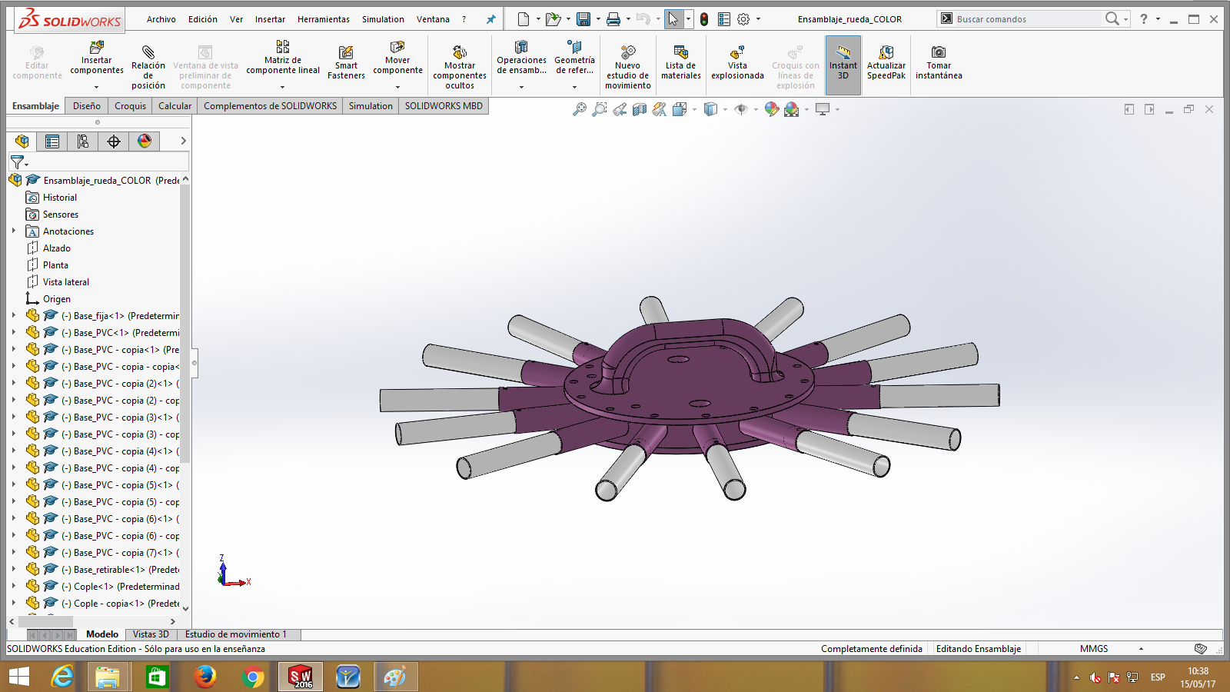Image resolution: width=1230 pixels, height=692 pixels.
Task: Expand the Base_retirable<1> component node
Action: [14, 569]
